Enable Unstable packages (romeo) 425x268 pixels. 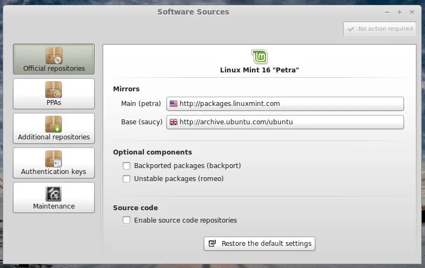(127, 179)
